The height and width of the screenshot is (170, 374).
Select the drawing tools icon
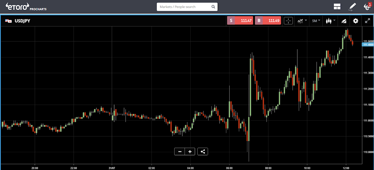click(343, 21)
